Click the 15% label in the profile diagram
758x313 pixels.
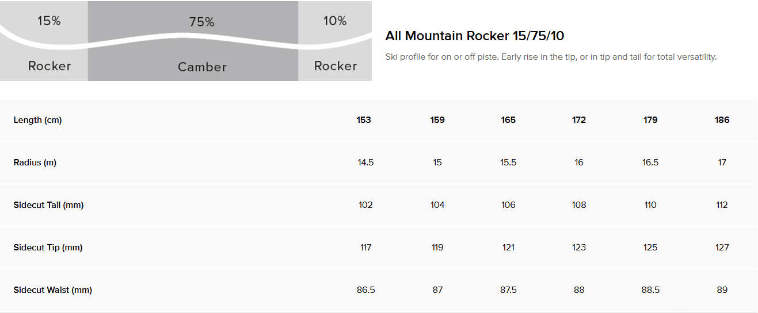tap(49, 21)
